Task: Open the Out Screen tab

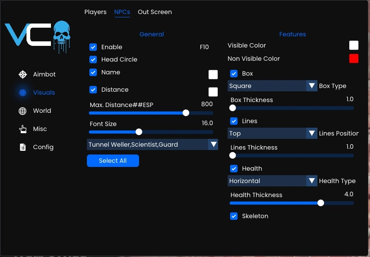Action: click(155, 12)
